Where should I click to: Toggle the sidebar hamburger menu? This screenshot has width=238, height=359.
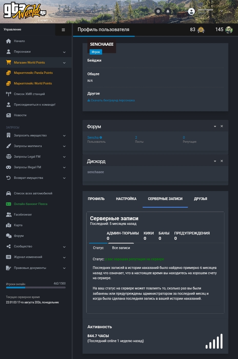(63, 30)
